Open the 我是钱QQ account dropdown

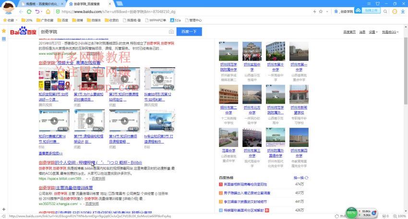pyautogui.click(x=390, y=32)
